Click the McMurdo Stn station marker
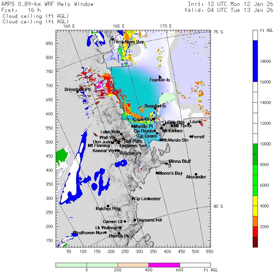The image size is (275, 275). 161,140
